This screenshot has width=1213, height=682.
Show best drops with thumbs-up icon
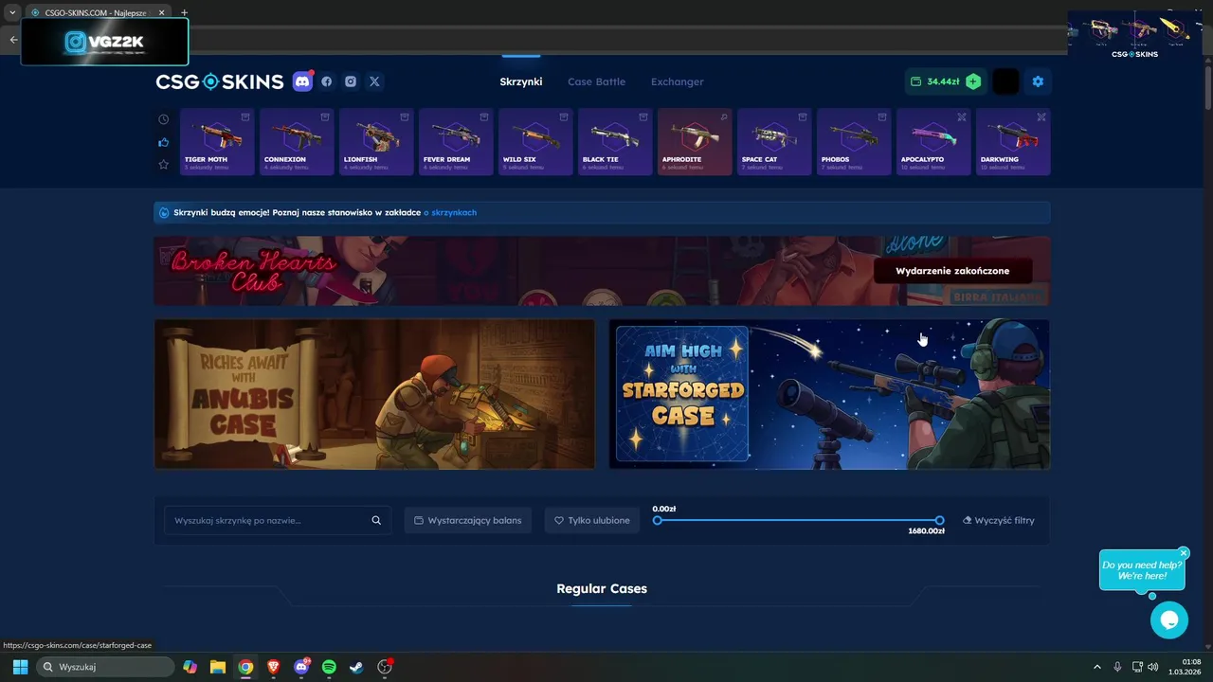click(x=164, y=142)
